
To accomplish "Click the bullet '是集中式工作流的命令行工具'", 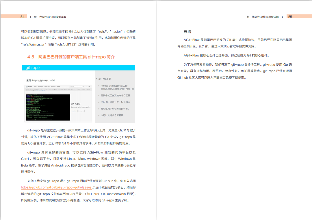I will (x=115, y=95).
